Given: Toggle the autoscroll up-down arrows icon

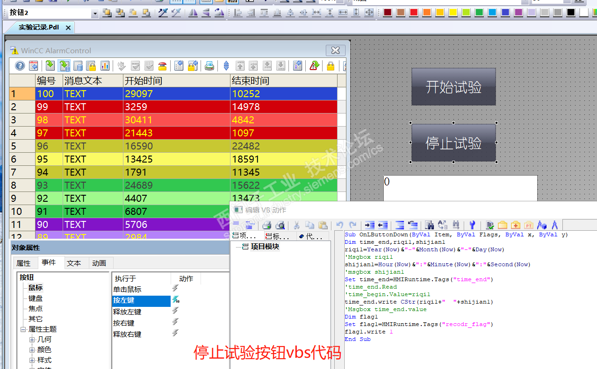Looking at the screenshot, I should 226,66.
